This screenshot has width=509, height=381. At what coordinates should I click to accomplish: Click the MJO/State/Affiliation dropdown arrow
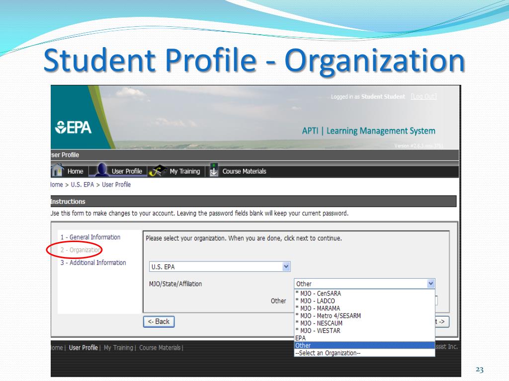(x=430, y=284)
